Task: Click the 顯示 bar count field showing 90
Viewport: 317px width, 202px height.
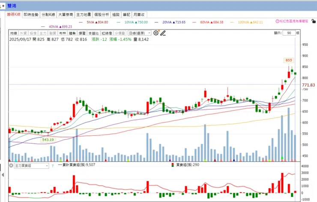Action: [x=289, y=33]
